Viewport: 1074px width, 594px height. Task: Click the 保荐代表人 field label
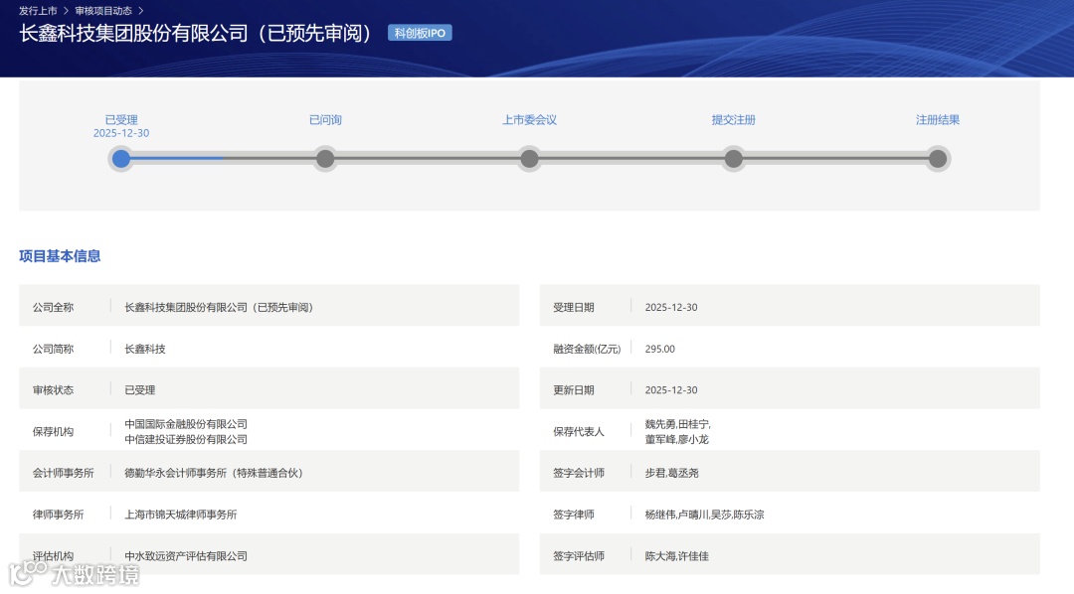point(579,432)
